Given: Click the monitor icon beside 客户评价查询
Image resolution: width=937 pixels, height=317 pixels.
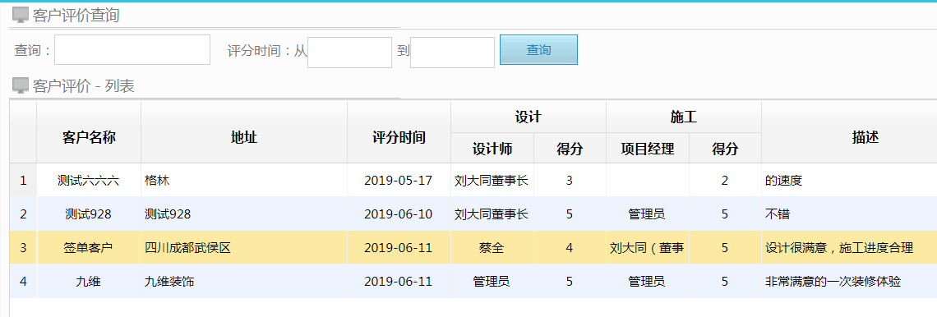Looking at the screenshot, I should [21, 16].
